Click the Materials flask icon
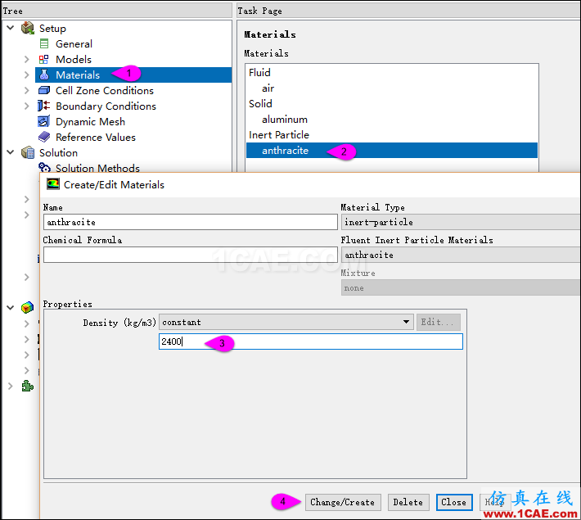The width and height of the screenshot is (581, 520). pyautogui.click(x=44, y=75)
